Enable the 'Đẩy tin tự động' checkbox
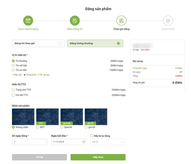This screenshot has height=164, width=191. pos(92,136)
